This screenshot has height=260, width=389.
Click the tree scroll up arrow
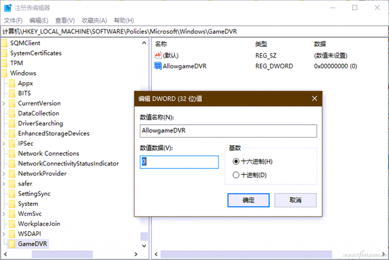pyautogui.click(x=144, y=43)
